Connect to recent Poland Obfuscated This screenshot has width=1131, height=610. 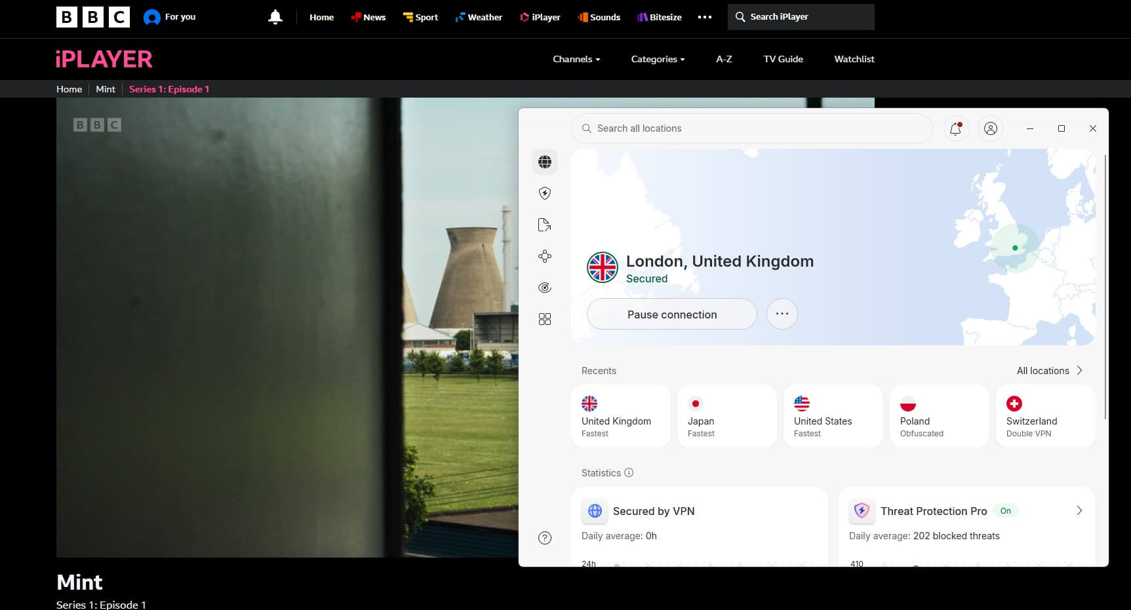pyautogui.click(x=940, y=416)
